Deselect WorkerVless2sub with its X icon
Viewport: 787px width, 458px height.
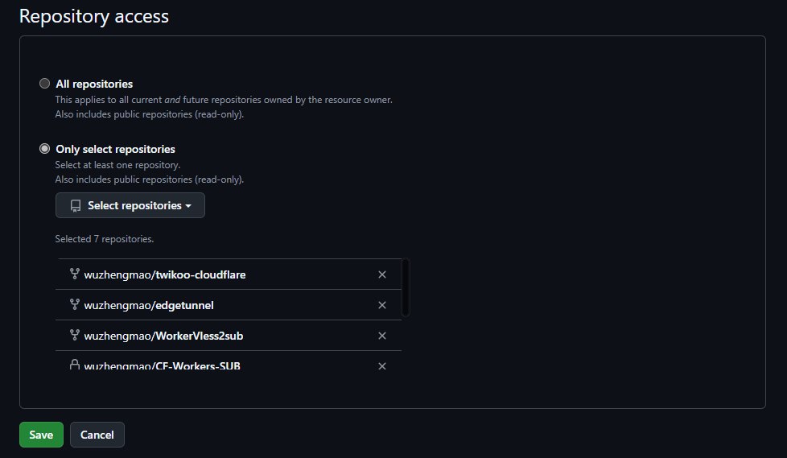pos(382,336)
